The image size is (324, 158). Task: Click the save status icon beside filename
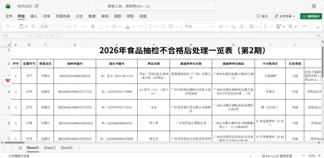(36, 6)
